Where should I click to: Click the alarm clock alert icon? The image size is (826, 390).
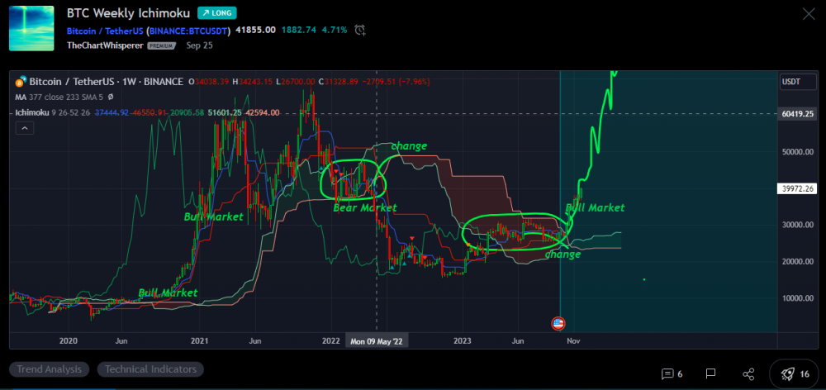click(360, 30)
